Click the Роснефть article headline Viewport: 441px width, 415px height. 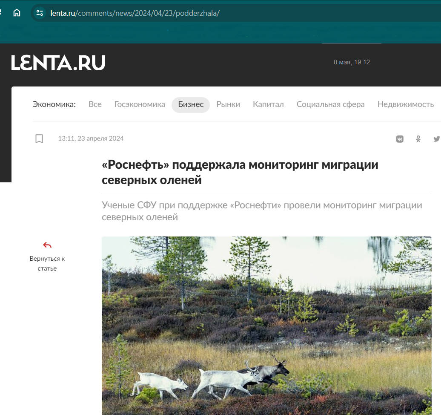[240, 172]
